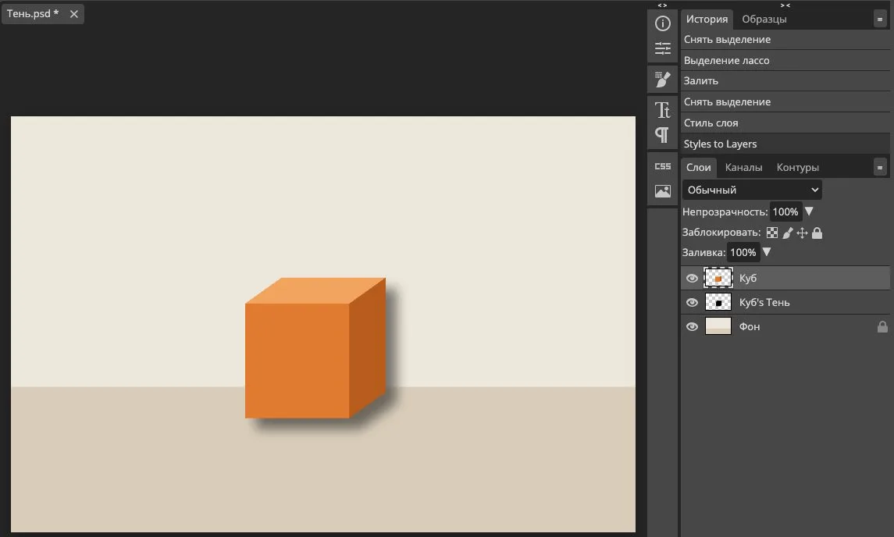Open the Слои panel options menu
Image resolution: width=894 pixels, height=537 pixels.
(880, 168)
